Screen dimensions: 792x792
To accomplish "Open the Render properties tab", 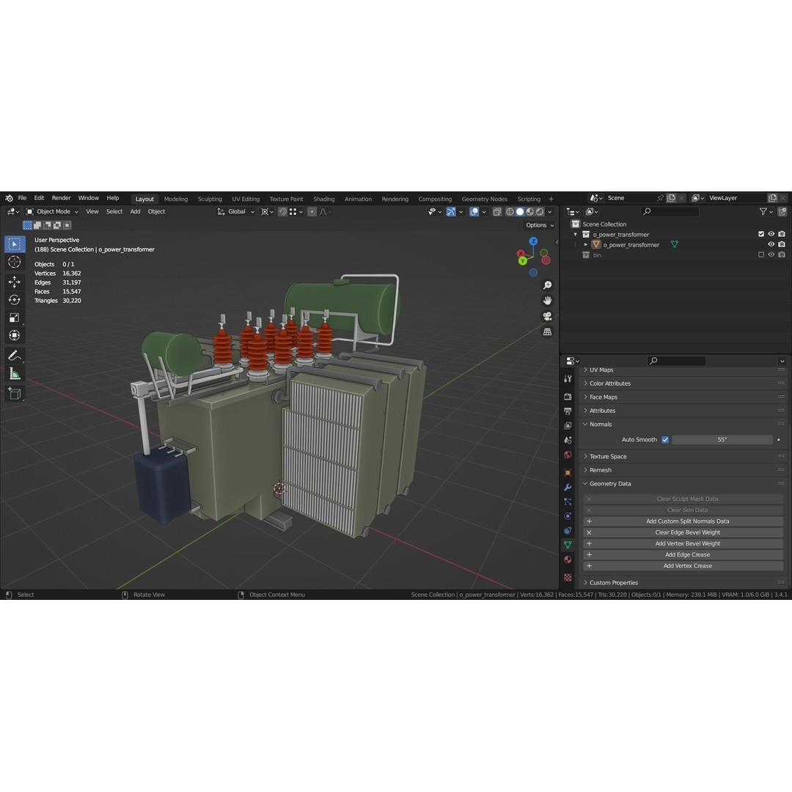I will pyautogui.click(x=568, y=397).
